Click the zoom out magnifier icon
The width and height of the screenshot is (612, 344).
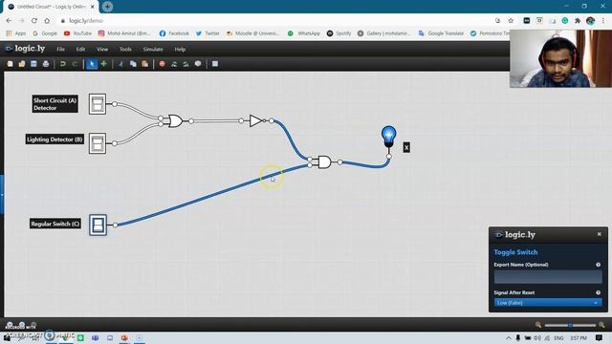[x=538, y=325]
